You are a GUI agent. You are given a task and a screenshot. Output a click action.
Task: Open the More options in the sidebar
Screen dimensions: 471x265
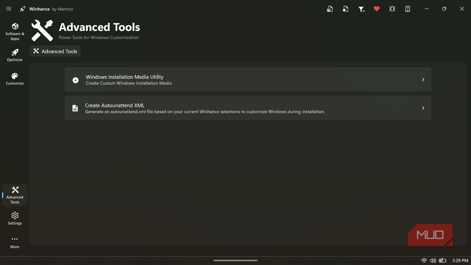15,242
